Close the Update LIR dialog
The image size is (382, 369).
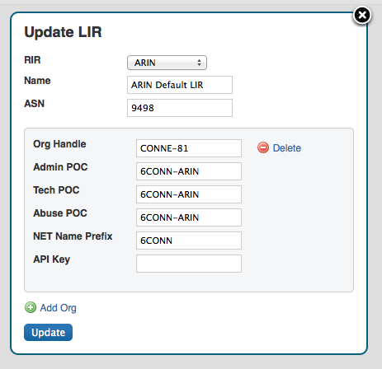[x=362, y=15]
